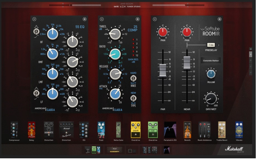
Task: Remove the 55 EQ module with its X
Action: (x=34, y=19)
